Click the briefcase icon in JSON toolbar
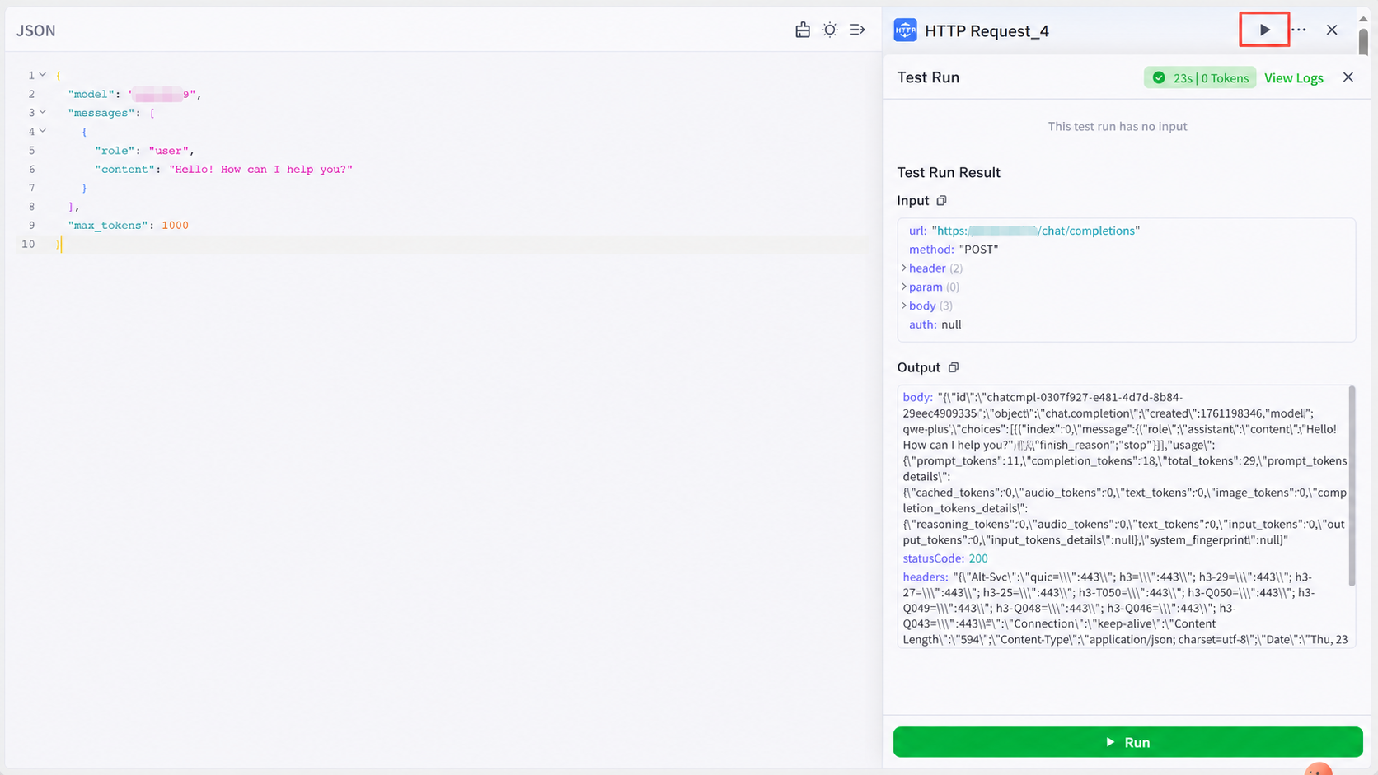This screenshot has height=775, width=1378. coord(803,30)
